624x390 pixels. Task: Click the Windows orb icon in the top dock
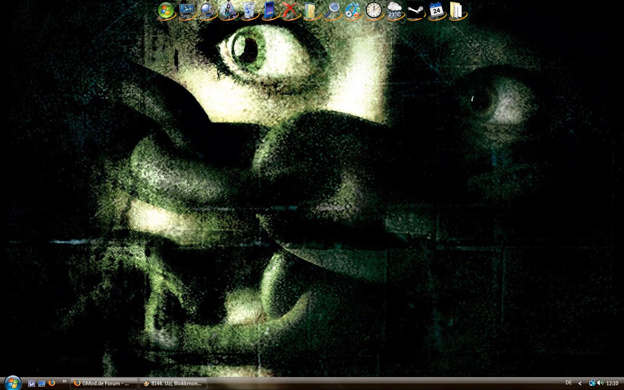point(166,10)
